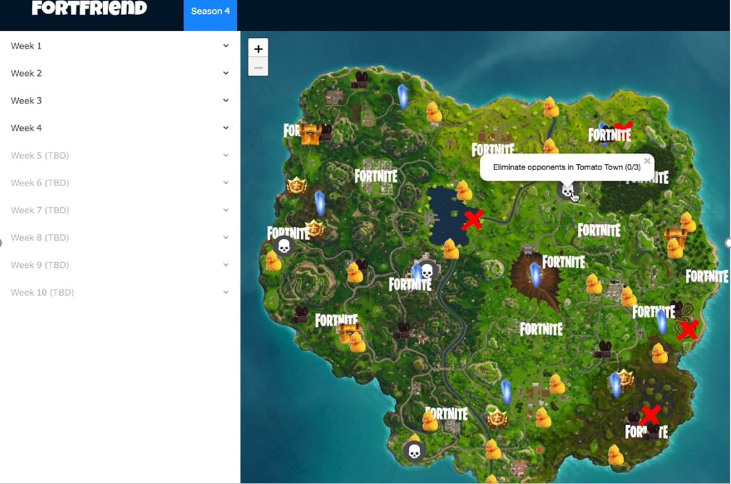Expand the Week 5 (TBD) chevron
Image resolution: width=731 pixels, height=484 pixels.
[226, 155]
